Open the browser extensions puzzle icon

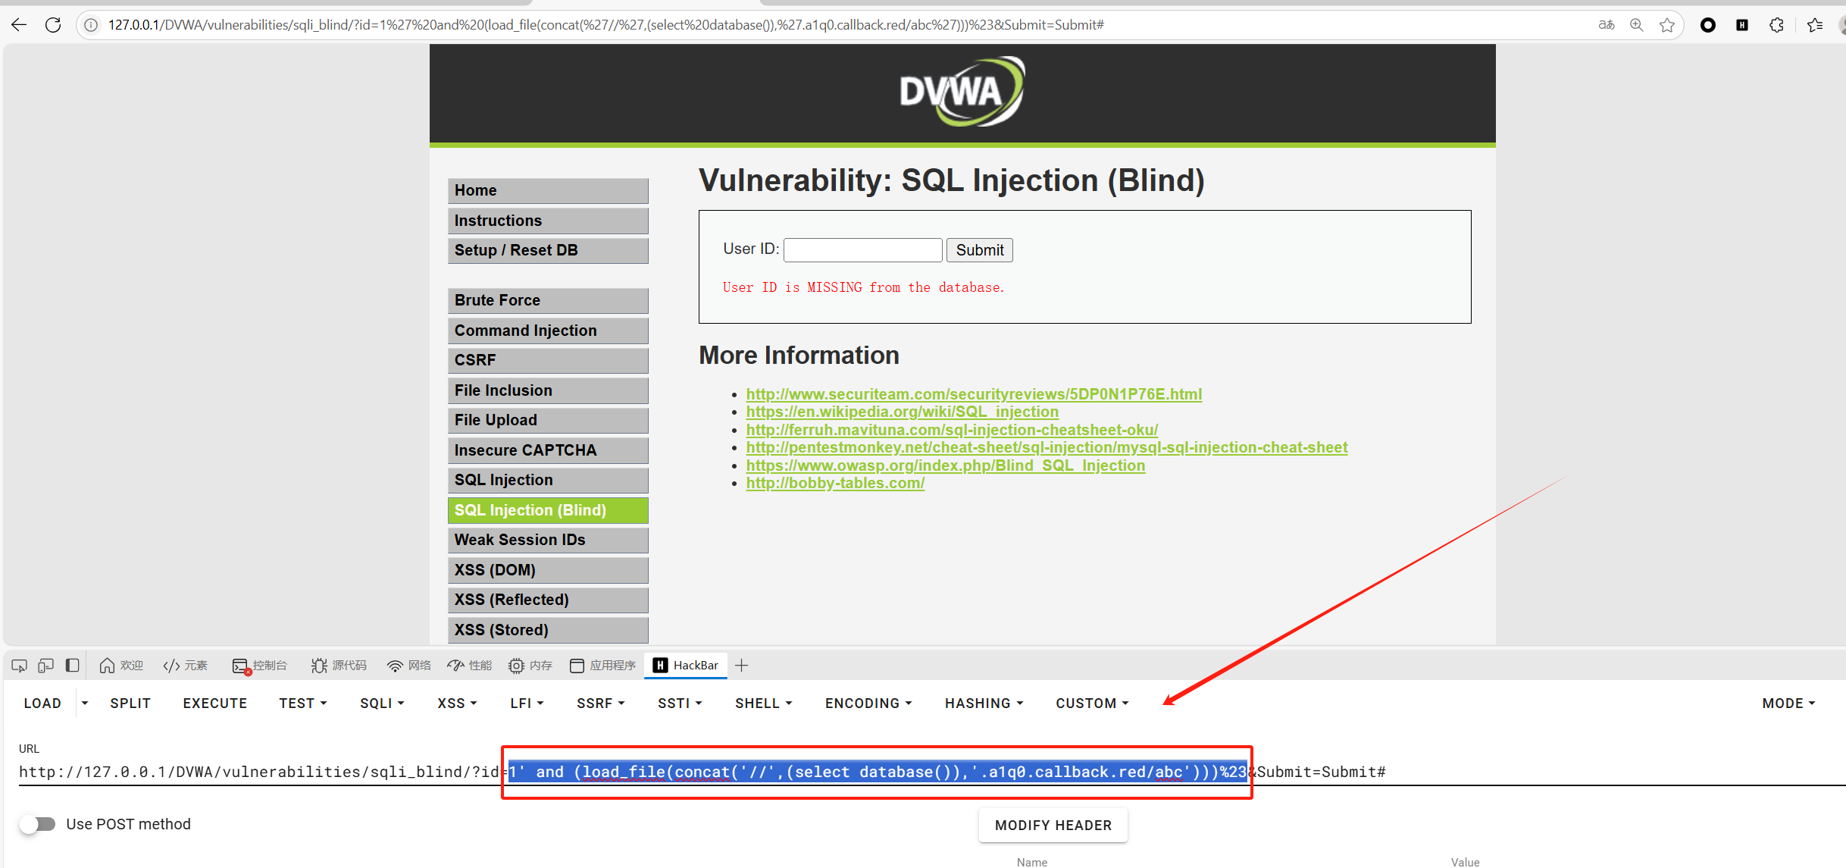[x=1776, y=25]
